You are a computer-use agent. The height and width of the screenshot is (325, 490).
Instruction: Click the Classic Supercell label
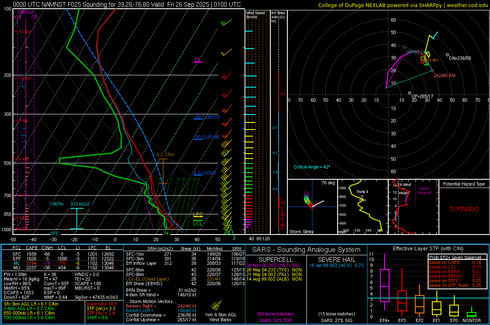coord(424,191)
